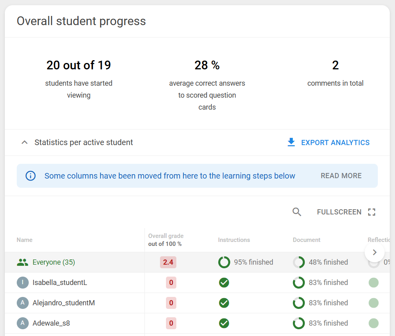Open the table search magnifier icon
Image resolution: width=395 pixels, height=336 pixels.
click(x=297, y=212)
